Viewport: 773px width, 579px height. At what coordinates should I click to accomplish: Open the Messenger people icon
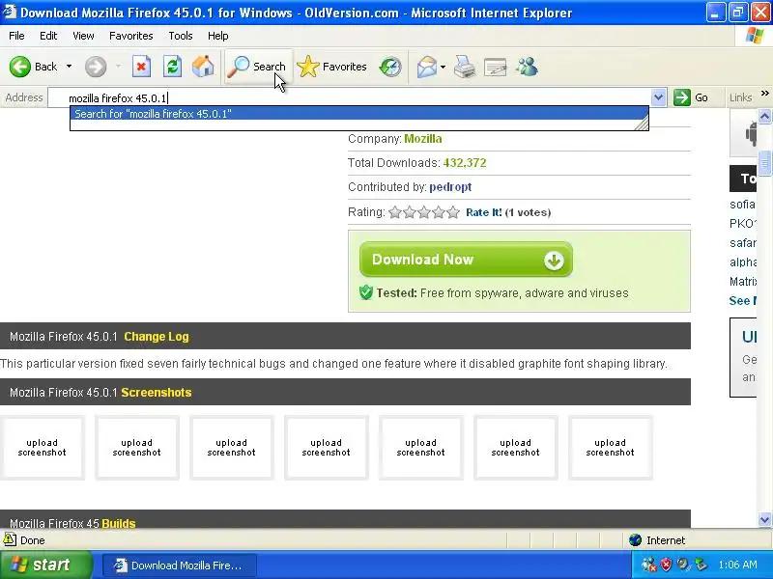coord(527,67)
